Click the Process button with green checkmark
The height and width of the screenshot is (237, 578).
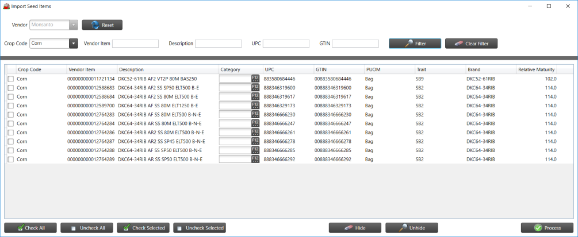pyautogui.click(x=547, y=228)
